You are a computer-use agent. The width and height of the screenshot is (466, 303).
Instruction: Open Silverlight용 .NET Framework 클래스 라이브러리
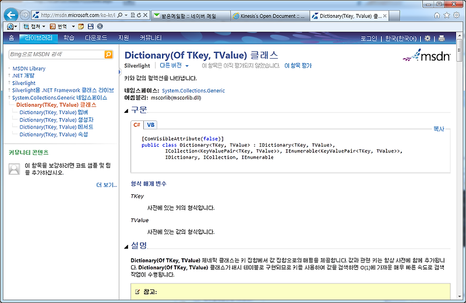point(63,90)
